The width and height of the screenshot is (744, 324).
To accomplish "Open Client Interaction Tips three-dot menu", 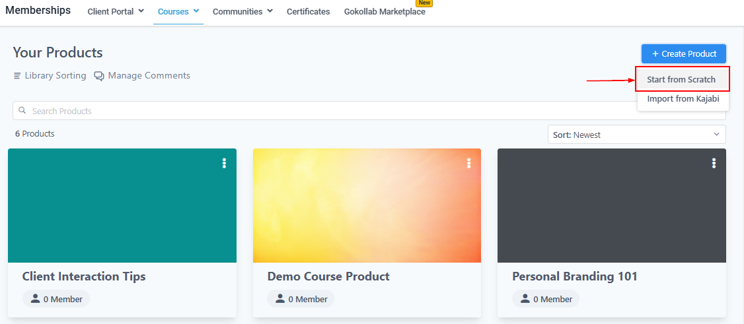I will [224, 163].
